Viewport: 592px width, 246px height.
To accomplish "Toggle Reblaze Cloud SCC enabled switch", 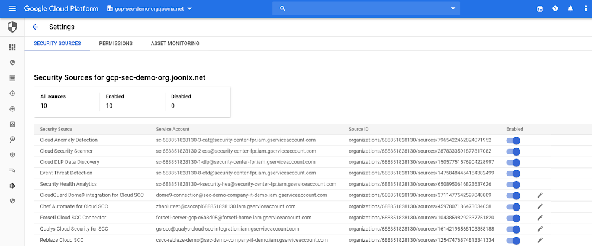I will click(x=513, y=241).
